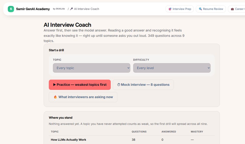245x144 pixels.
Task: Click the by SKAILAb label
Action: coord(59,9)
